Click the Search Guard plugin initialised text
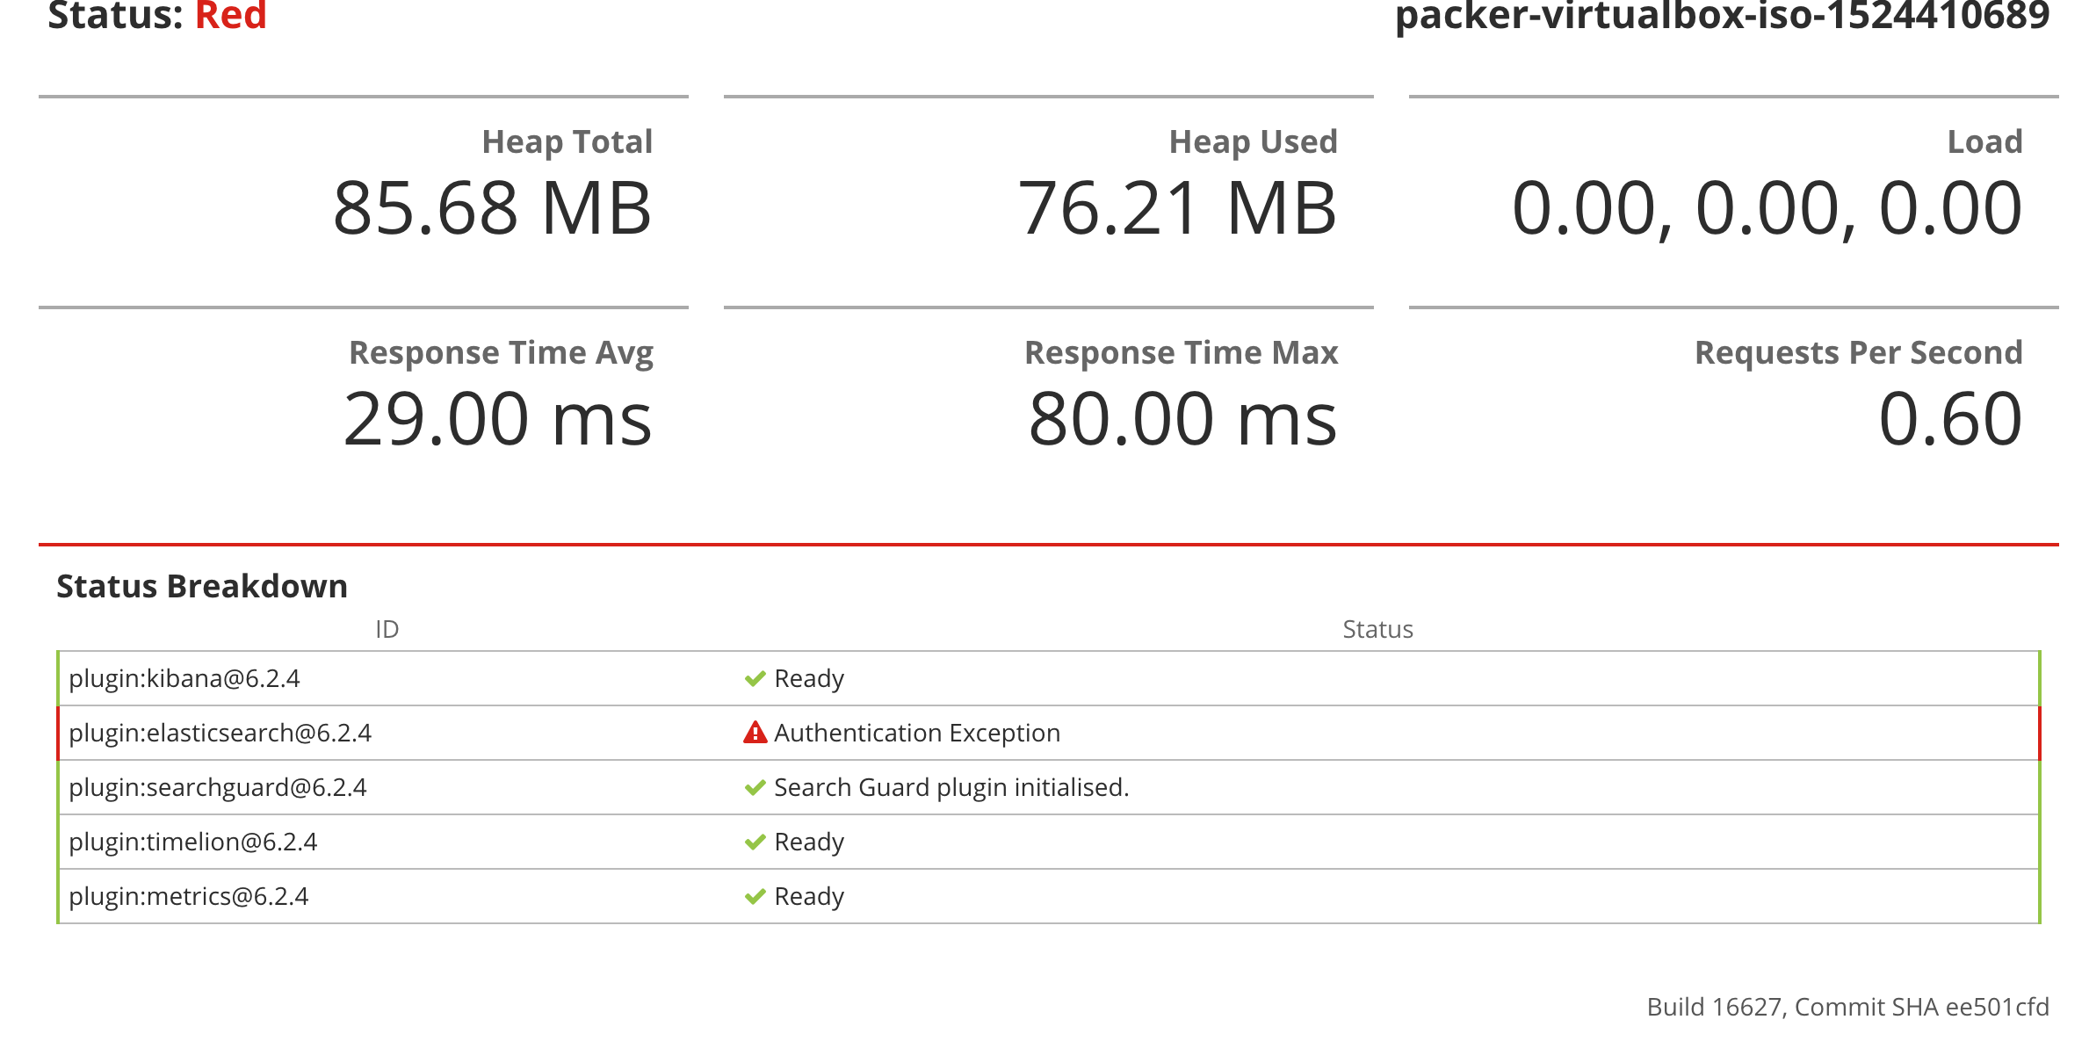Viewport: 2089px width, 1063px height. [x=951, y=788]
